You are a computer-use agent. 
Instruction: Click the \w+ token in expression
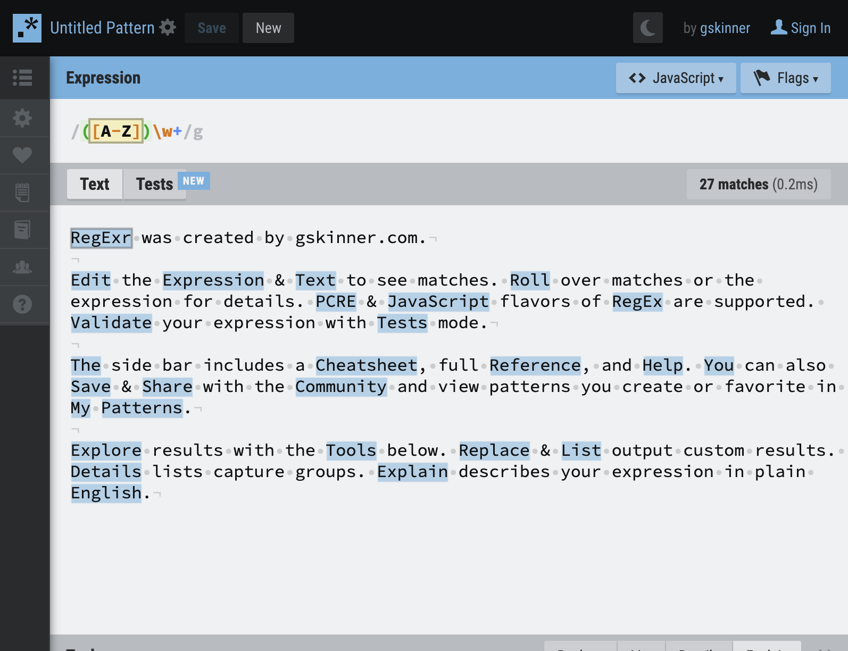[167, 131]
